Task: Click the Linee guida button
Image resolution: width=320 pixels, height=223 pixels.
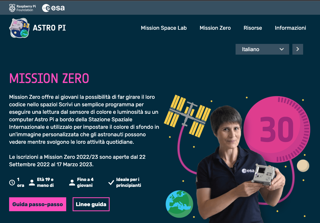Action: click(x=91, y=204)
